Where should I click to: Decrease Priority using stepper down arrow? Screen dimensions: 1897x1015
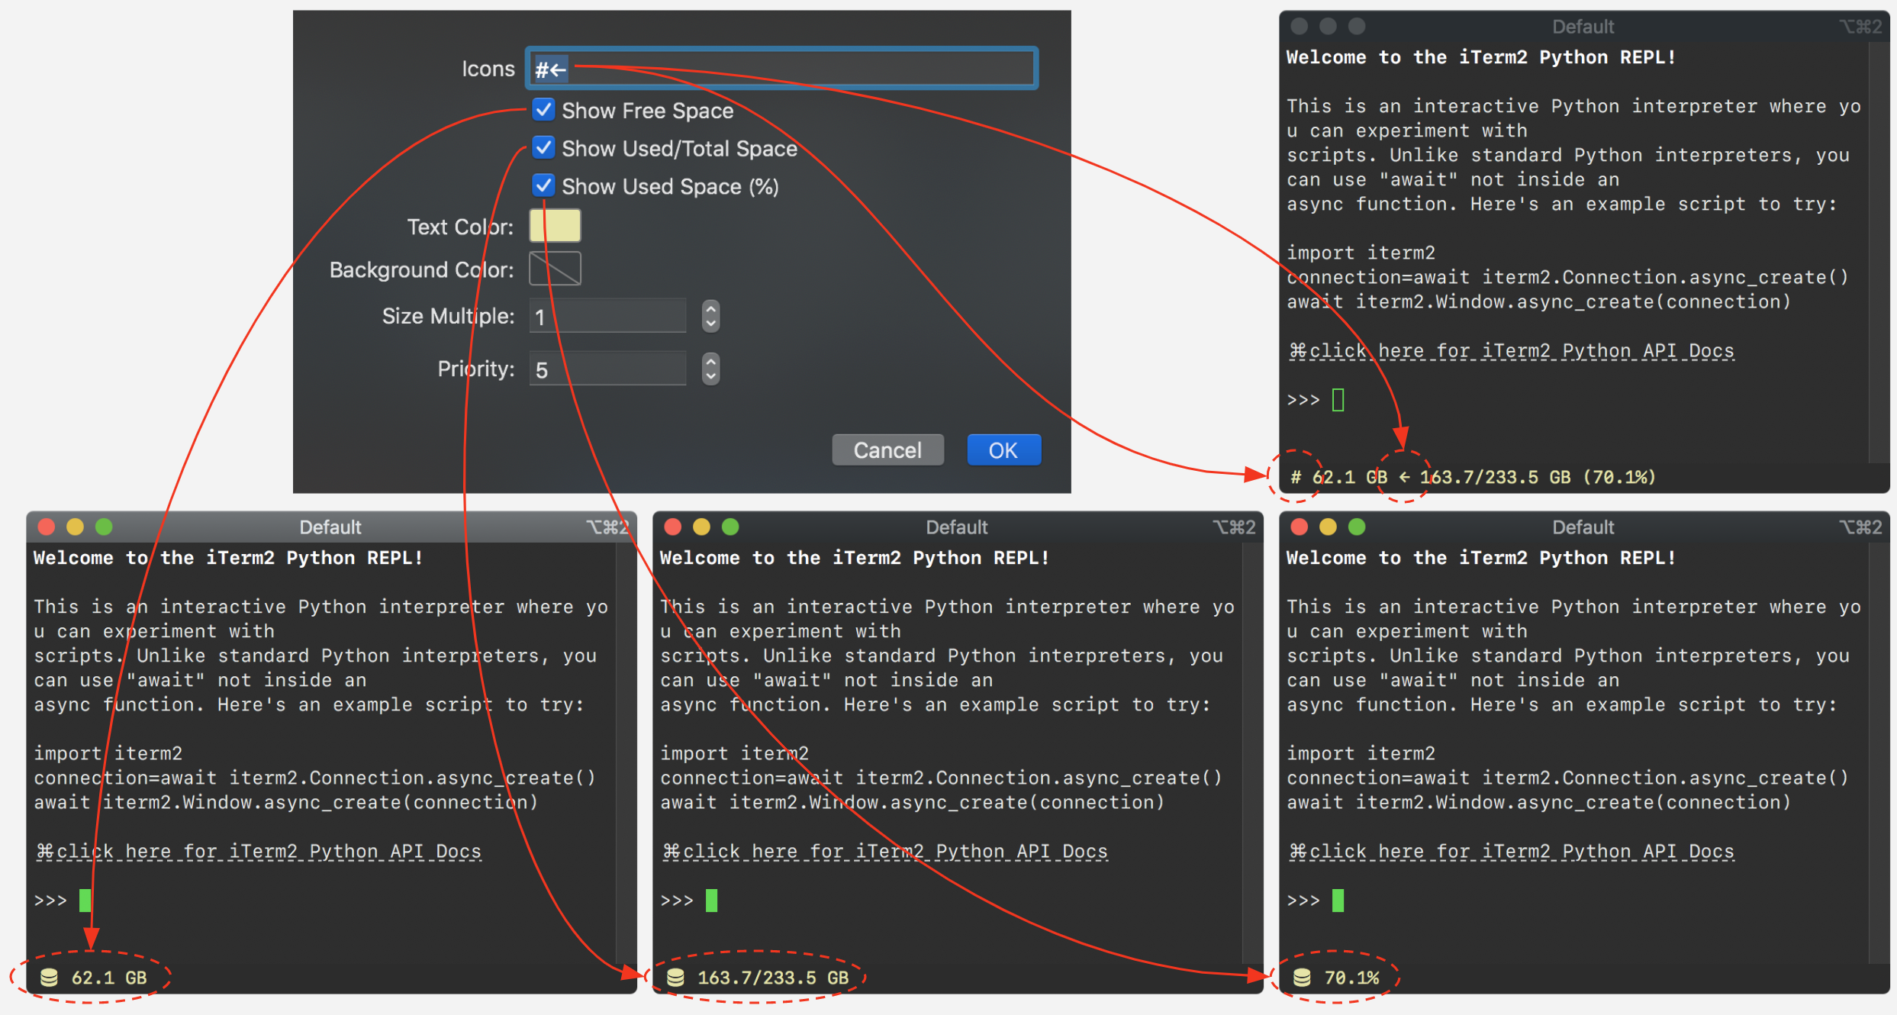(710, 376)
